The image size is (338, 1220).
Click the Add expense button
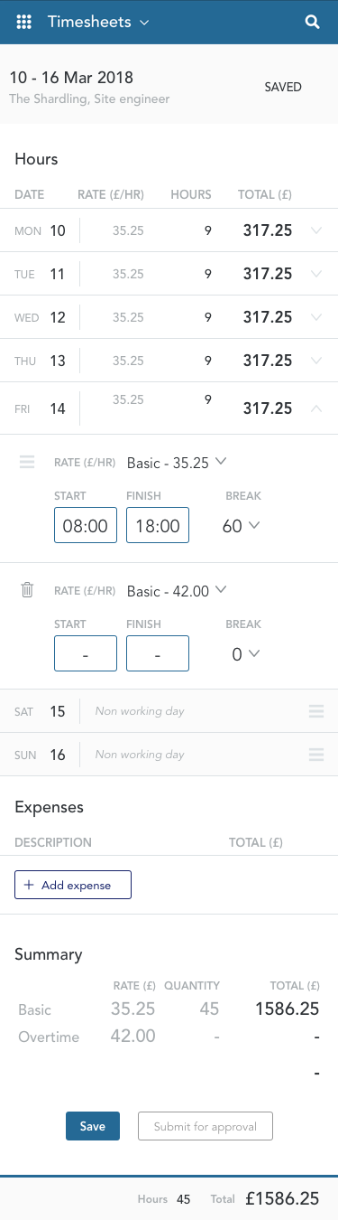[x=73, y=885]
